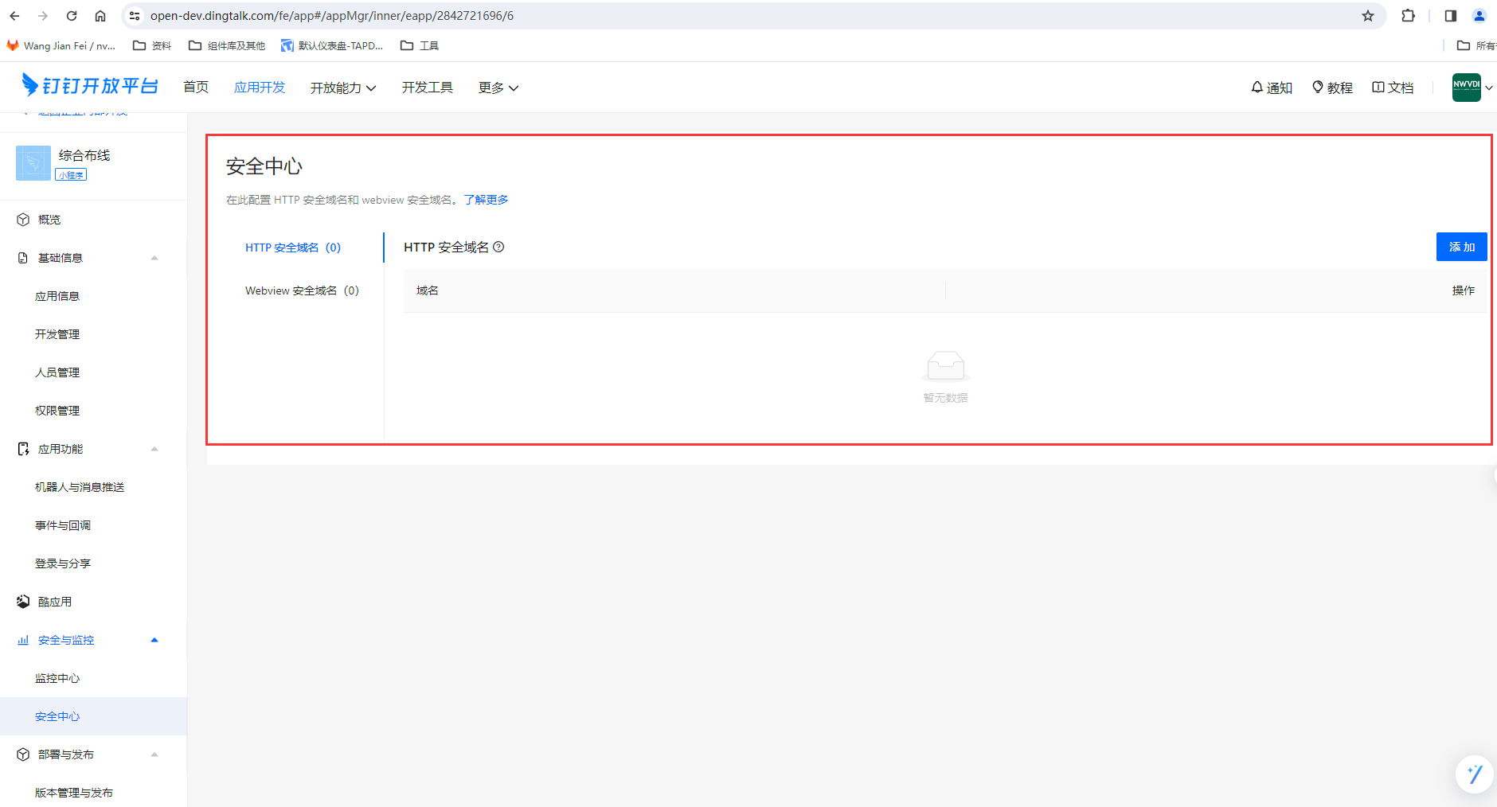Bookmark this page with the star icon
1497x807 pixels.
pos(1368,16)
